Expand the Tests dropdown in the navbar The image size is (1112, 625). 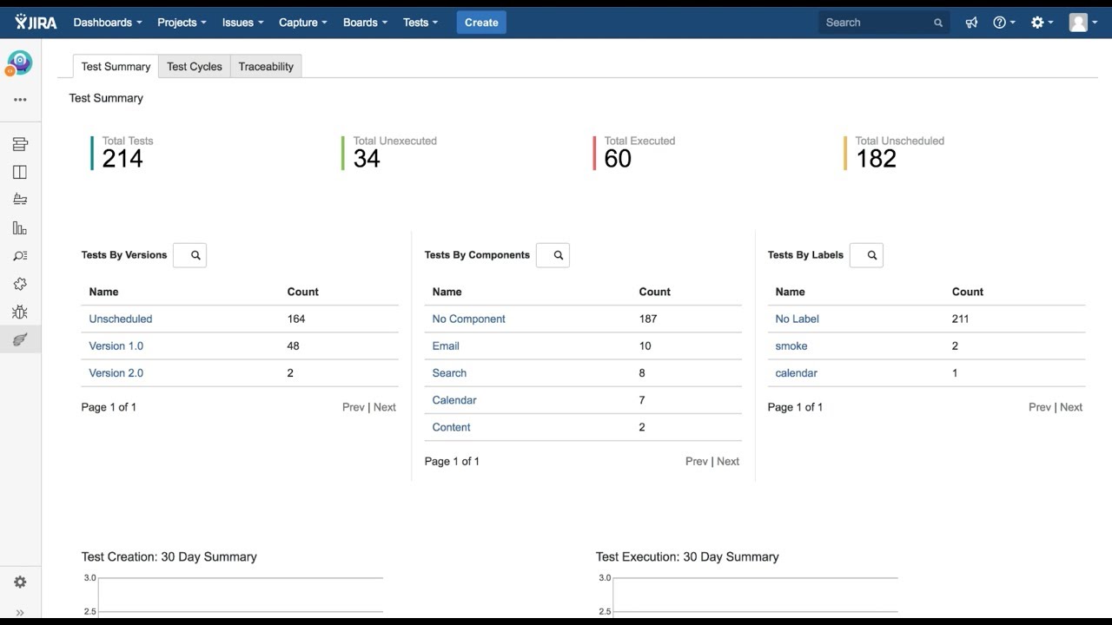420,23
